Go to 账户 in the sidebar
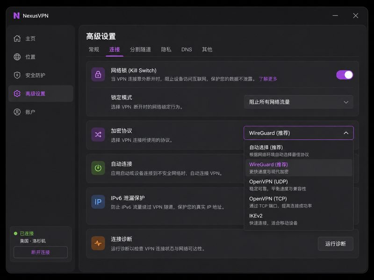The height and width of the screenshot is (280, 374). pyautogui.click(x=41, y=112)
